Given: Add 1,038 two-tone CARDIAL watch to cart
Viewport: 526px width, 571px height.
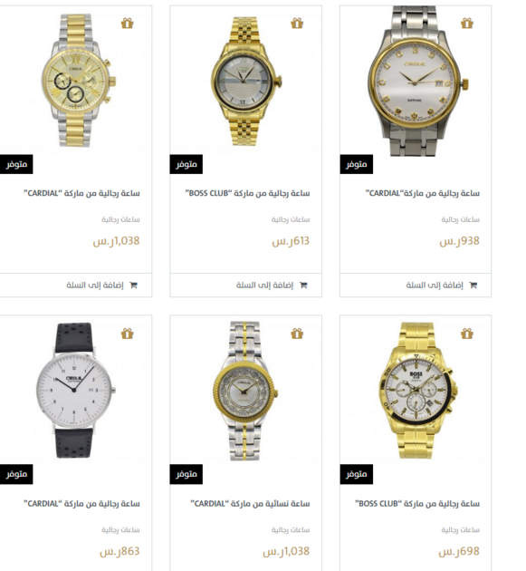Looking at the screenshot, I should [x=102, y=285].
